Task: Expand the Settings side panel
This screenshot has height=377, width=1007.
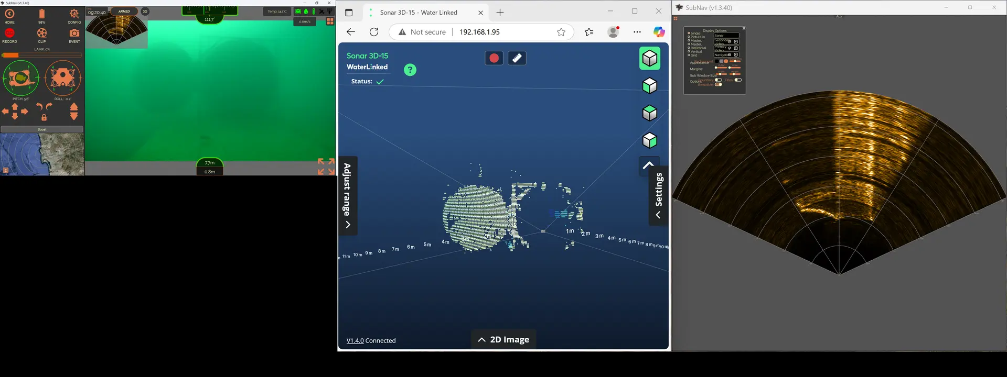Action: click(x=659, y=192)
